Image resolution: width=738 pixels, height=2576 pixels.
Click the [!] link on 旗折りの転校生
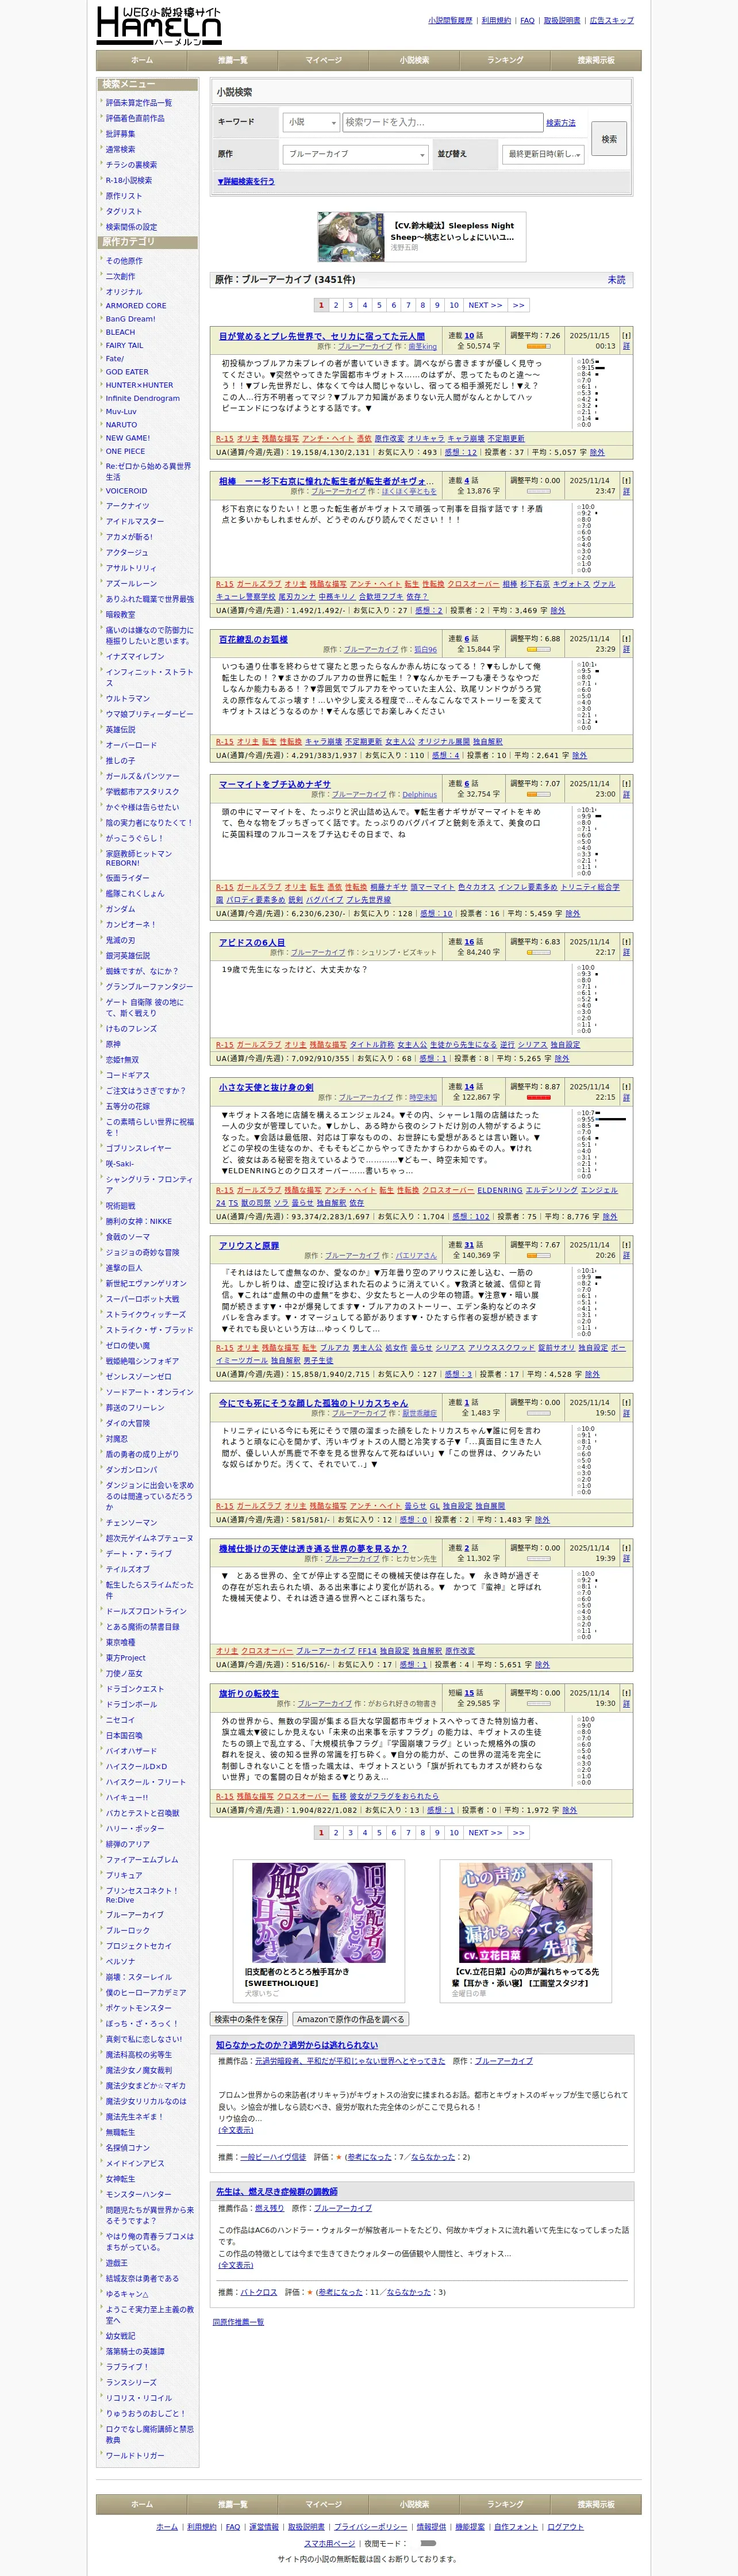pos(626,1693)
